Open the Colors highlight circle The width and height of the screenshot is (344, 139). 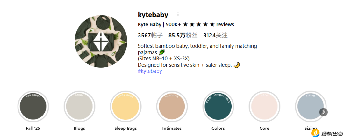[x=218, y=107]
